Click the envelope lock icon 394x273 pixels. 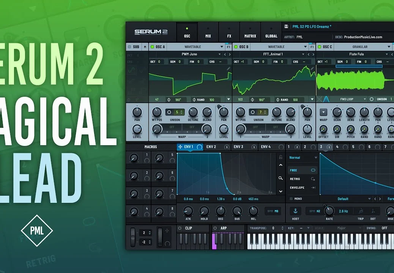tap(281, 157)
